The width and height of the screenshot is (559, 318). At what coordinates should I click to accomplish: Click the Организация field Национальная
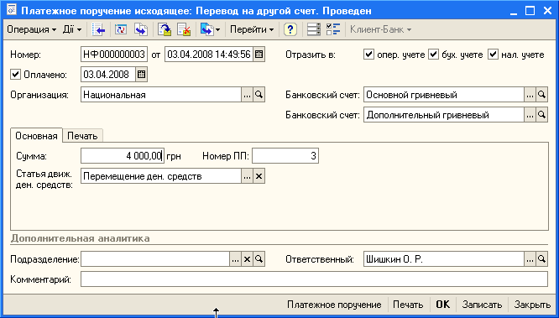click(x=161, y=95)
